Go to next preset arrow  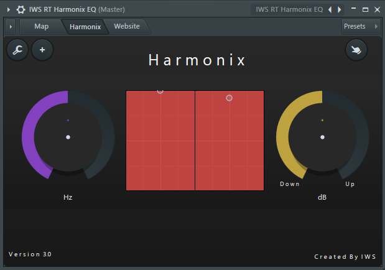pos(340,9)
